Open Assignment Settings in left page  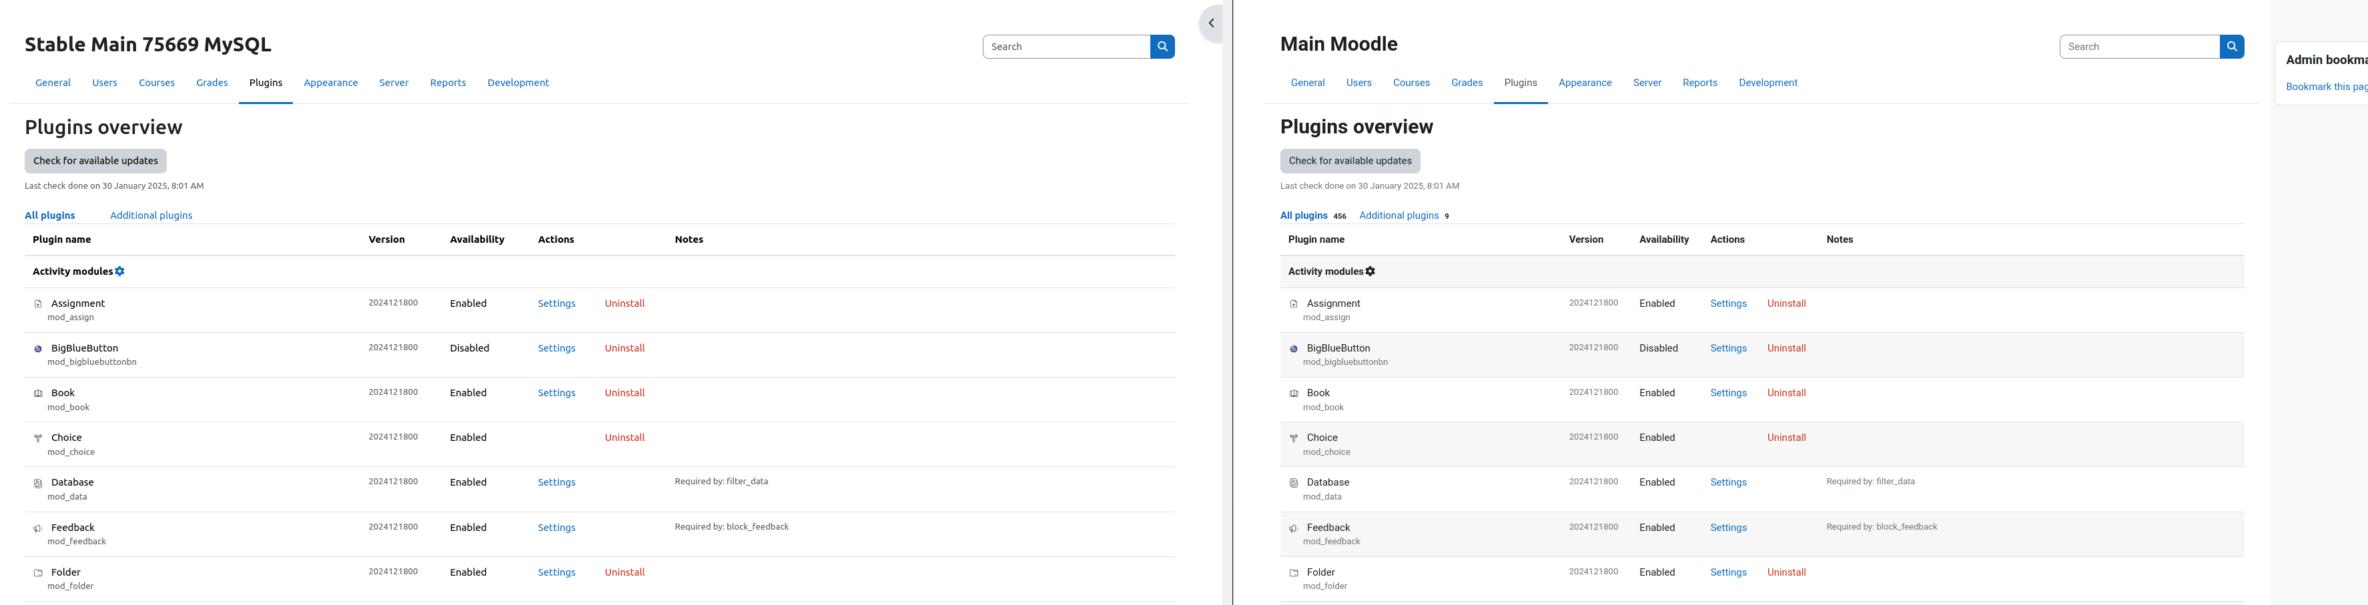[556, 304]
